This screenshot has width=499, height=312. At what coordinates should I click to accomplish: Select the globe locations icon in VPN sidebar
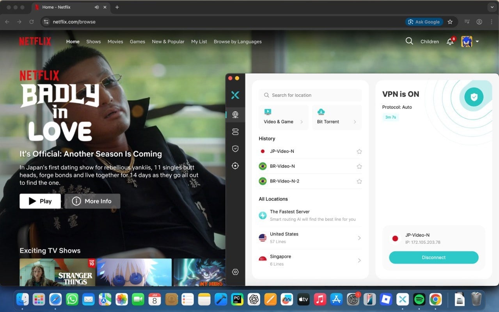pyautogui.click(x=235, y=115)
